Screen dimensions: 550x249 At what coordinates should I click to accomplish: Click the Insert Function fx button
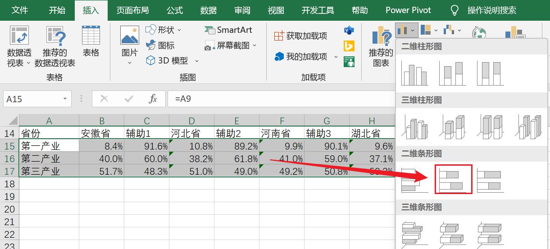tap(153, 99)
